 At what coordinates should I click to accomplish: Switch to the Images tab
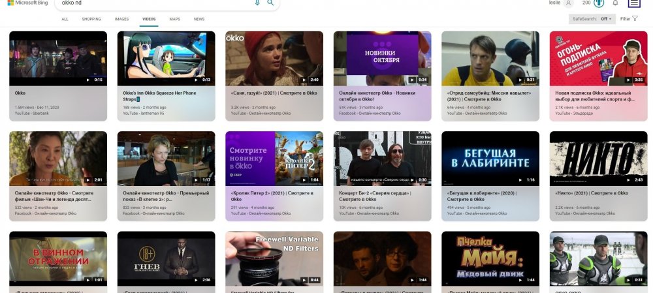121,20
